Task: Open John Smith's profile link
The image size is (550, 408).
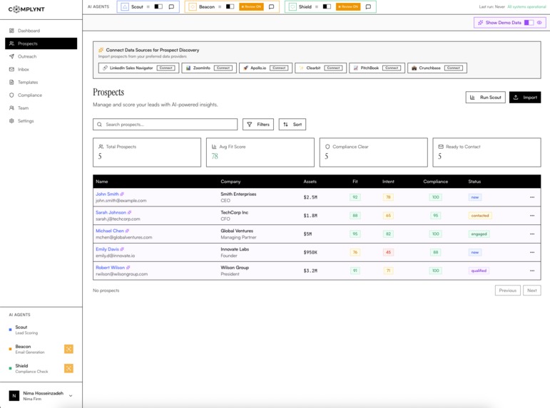Action: (107, 194)
